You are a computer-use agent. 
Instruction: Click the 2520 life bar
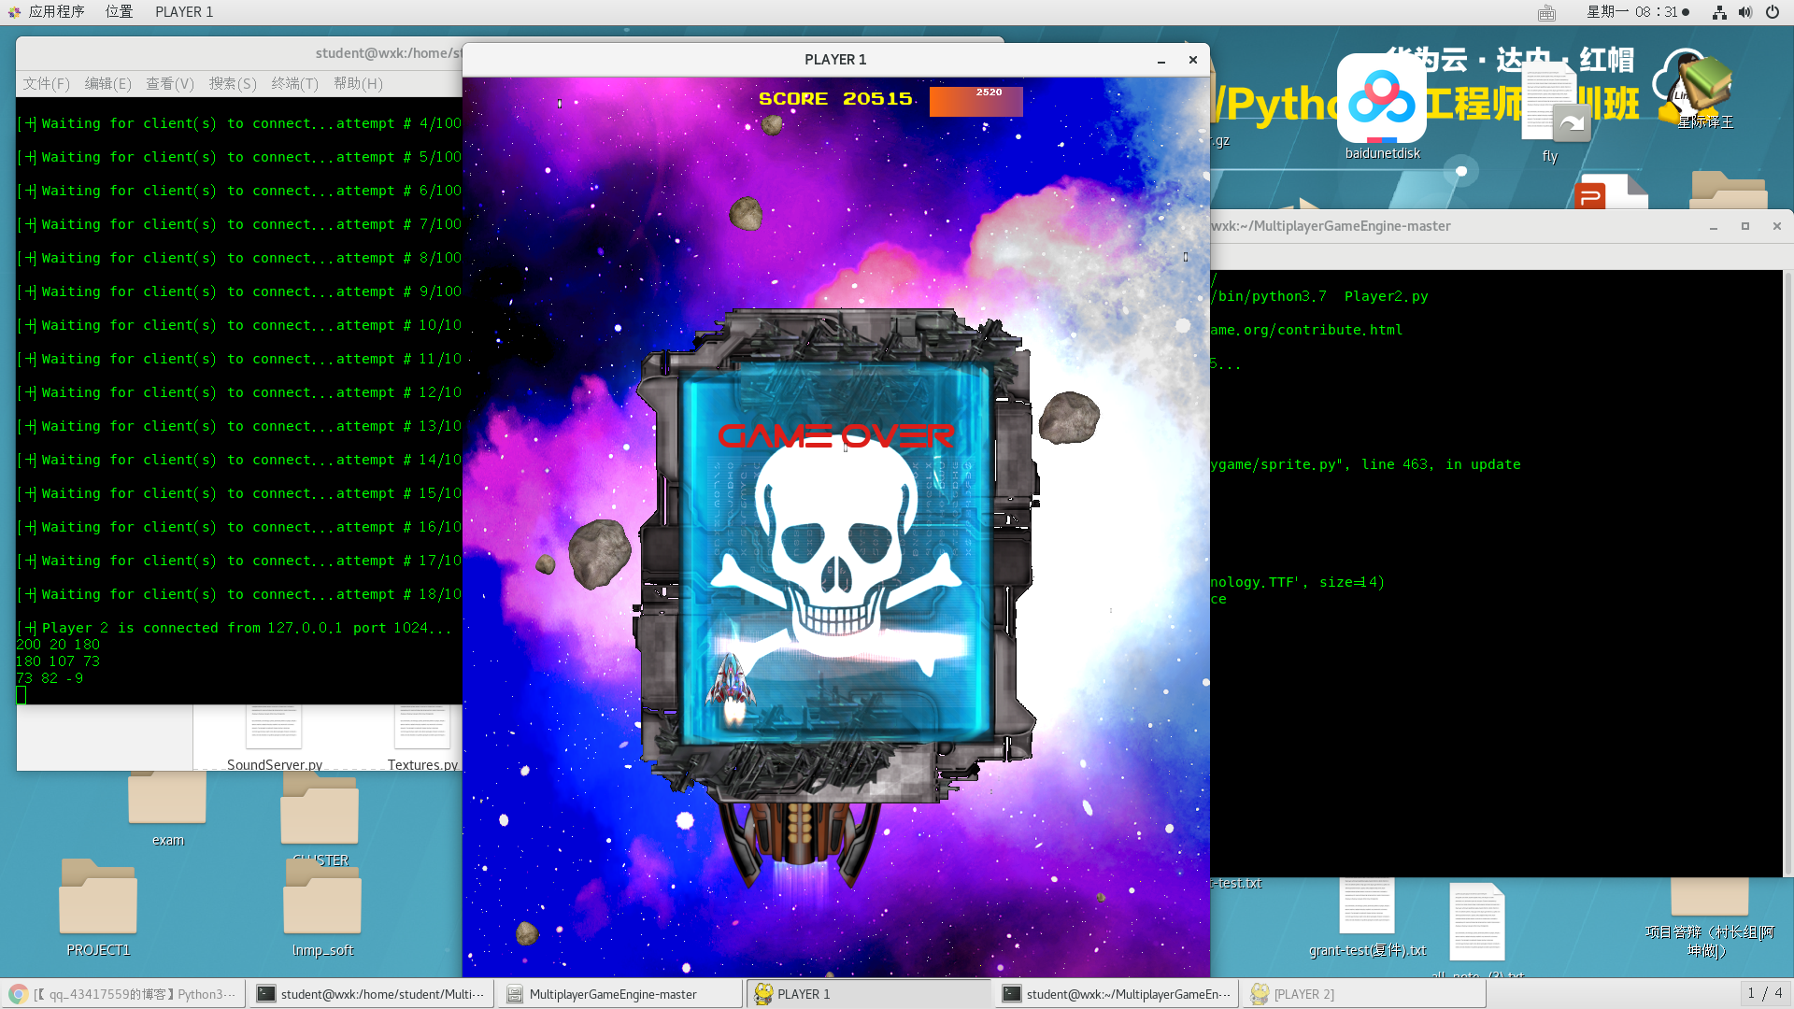pyautogui.click(x=975, y=101)
